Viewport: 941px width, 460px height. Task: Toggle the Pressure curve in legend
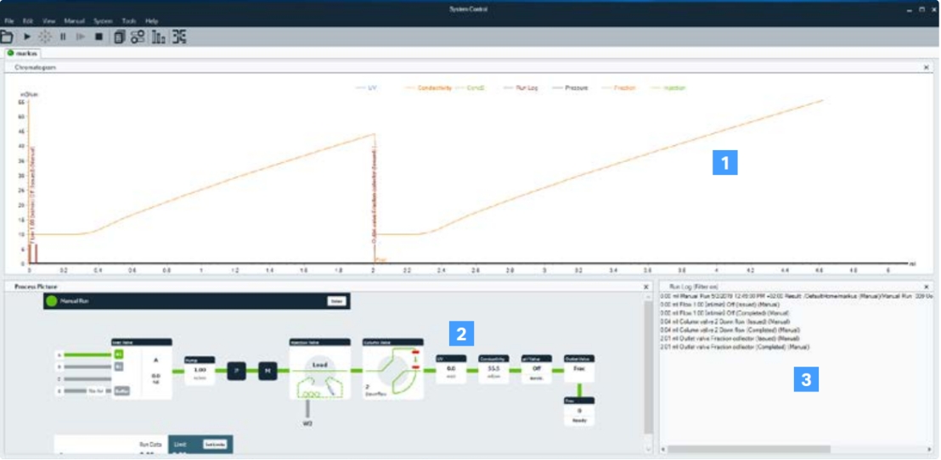(x=571, y=87)
